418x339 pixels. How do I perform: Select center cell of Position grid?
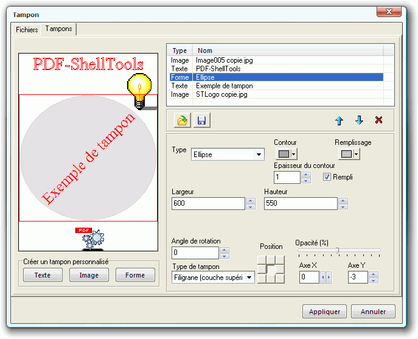271,270
